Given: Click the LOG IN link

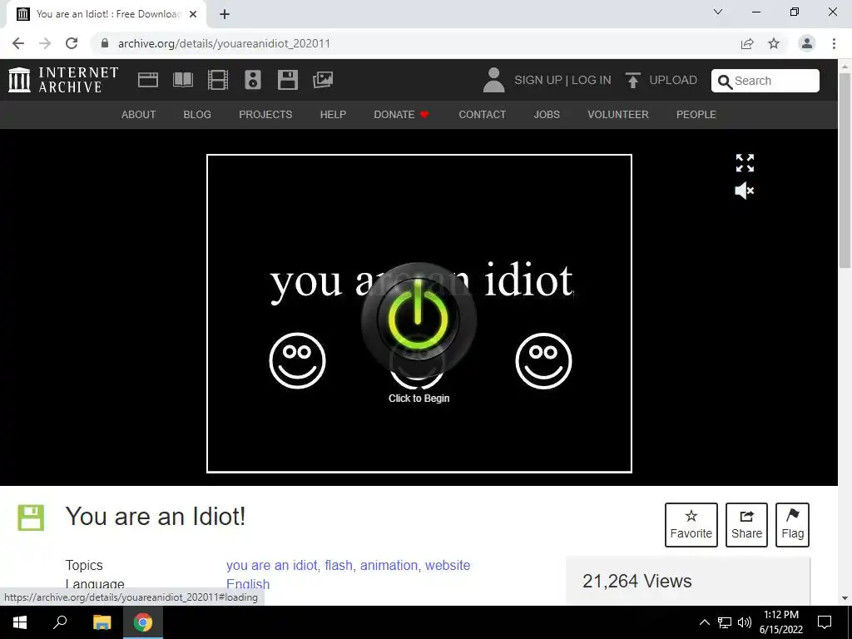Looking at the screenshot, I should click(592, 80).
